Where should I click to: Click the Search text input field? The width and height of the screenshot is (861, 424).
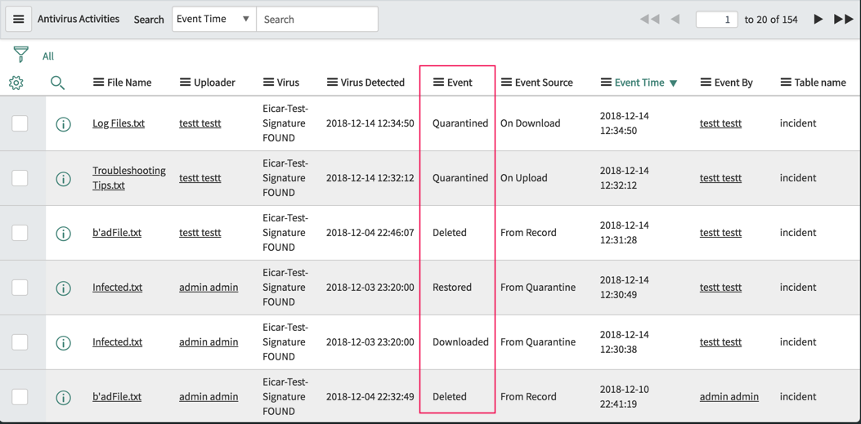coord(316,19)
